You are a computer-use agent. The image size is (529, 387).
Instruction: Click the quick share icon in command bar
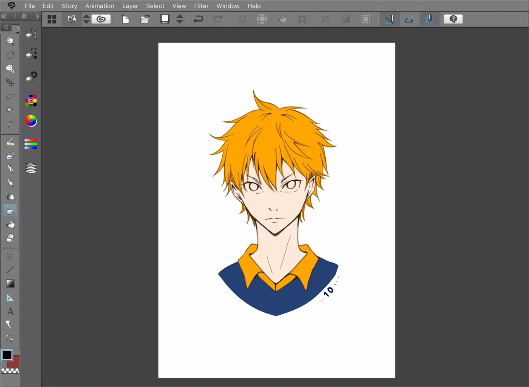(x=72, y=19)
